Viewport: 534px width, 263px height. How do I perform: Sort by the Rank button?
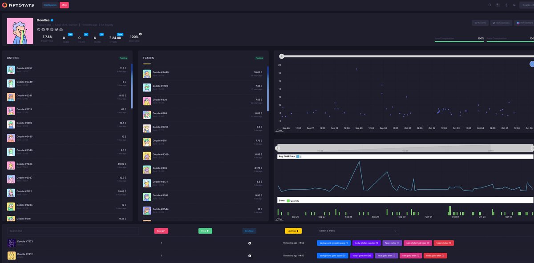(x=161, y=231)
